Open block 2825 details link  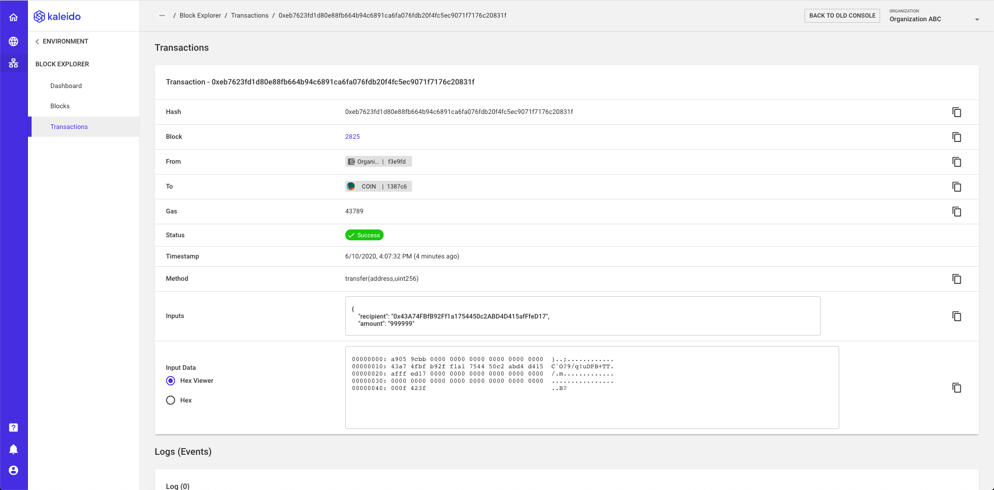(353, 136)
